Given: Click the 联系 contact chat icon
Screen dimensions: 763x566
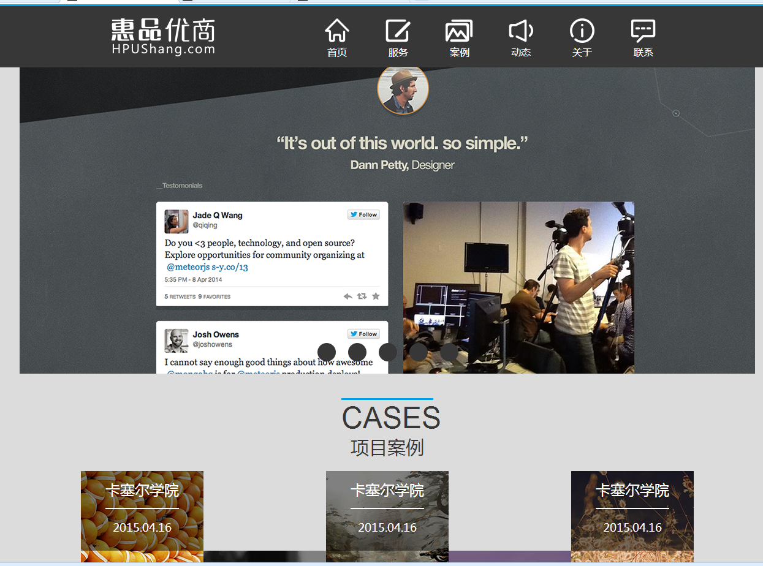Looking at the screenshot, I should [x=643, y=32].
